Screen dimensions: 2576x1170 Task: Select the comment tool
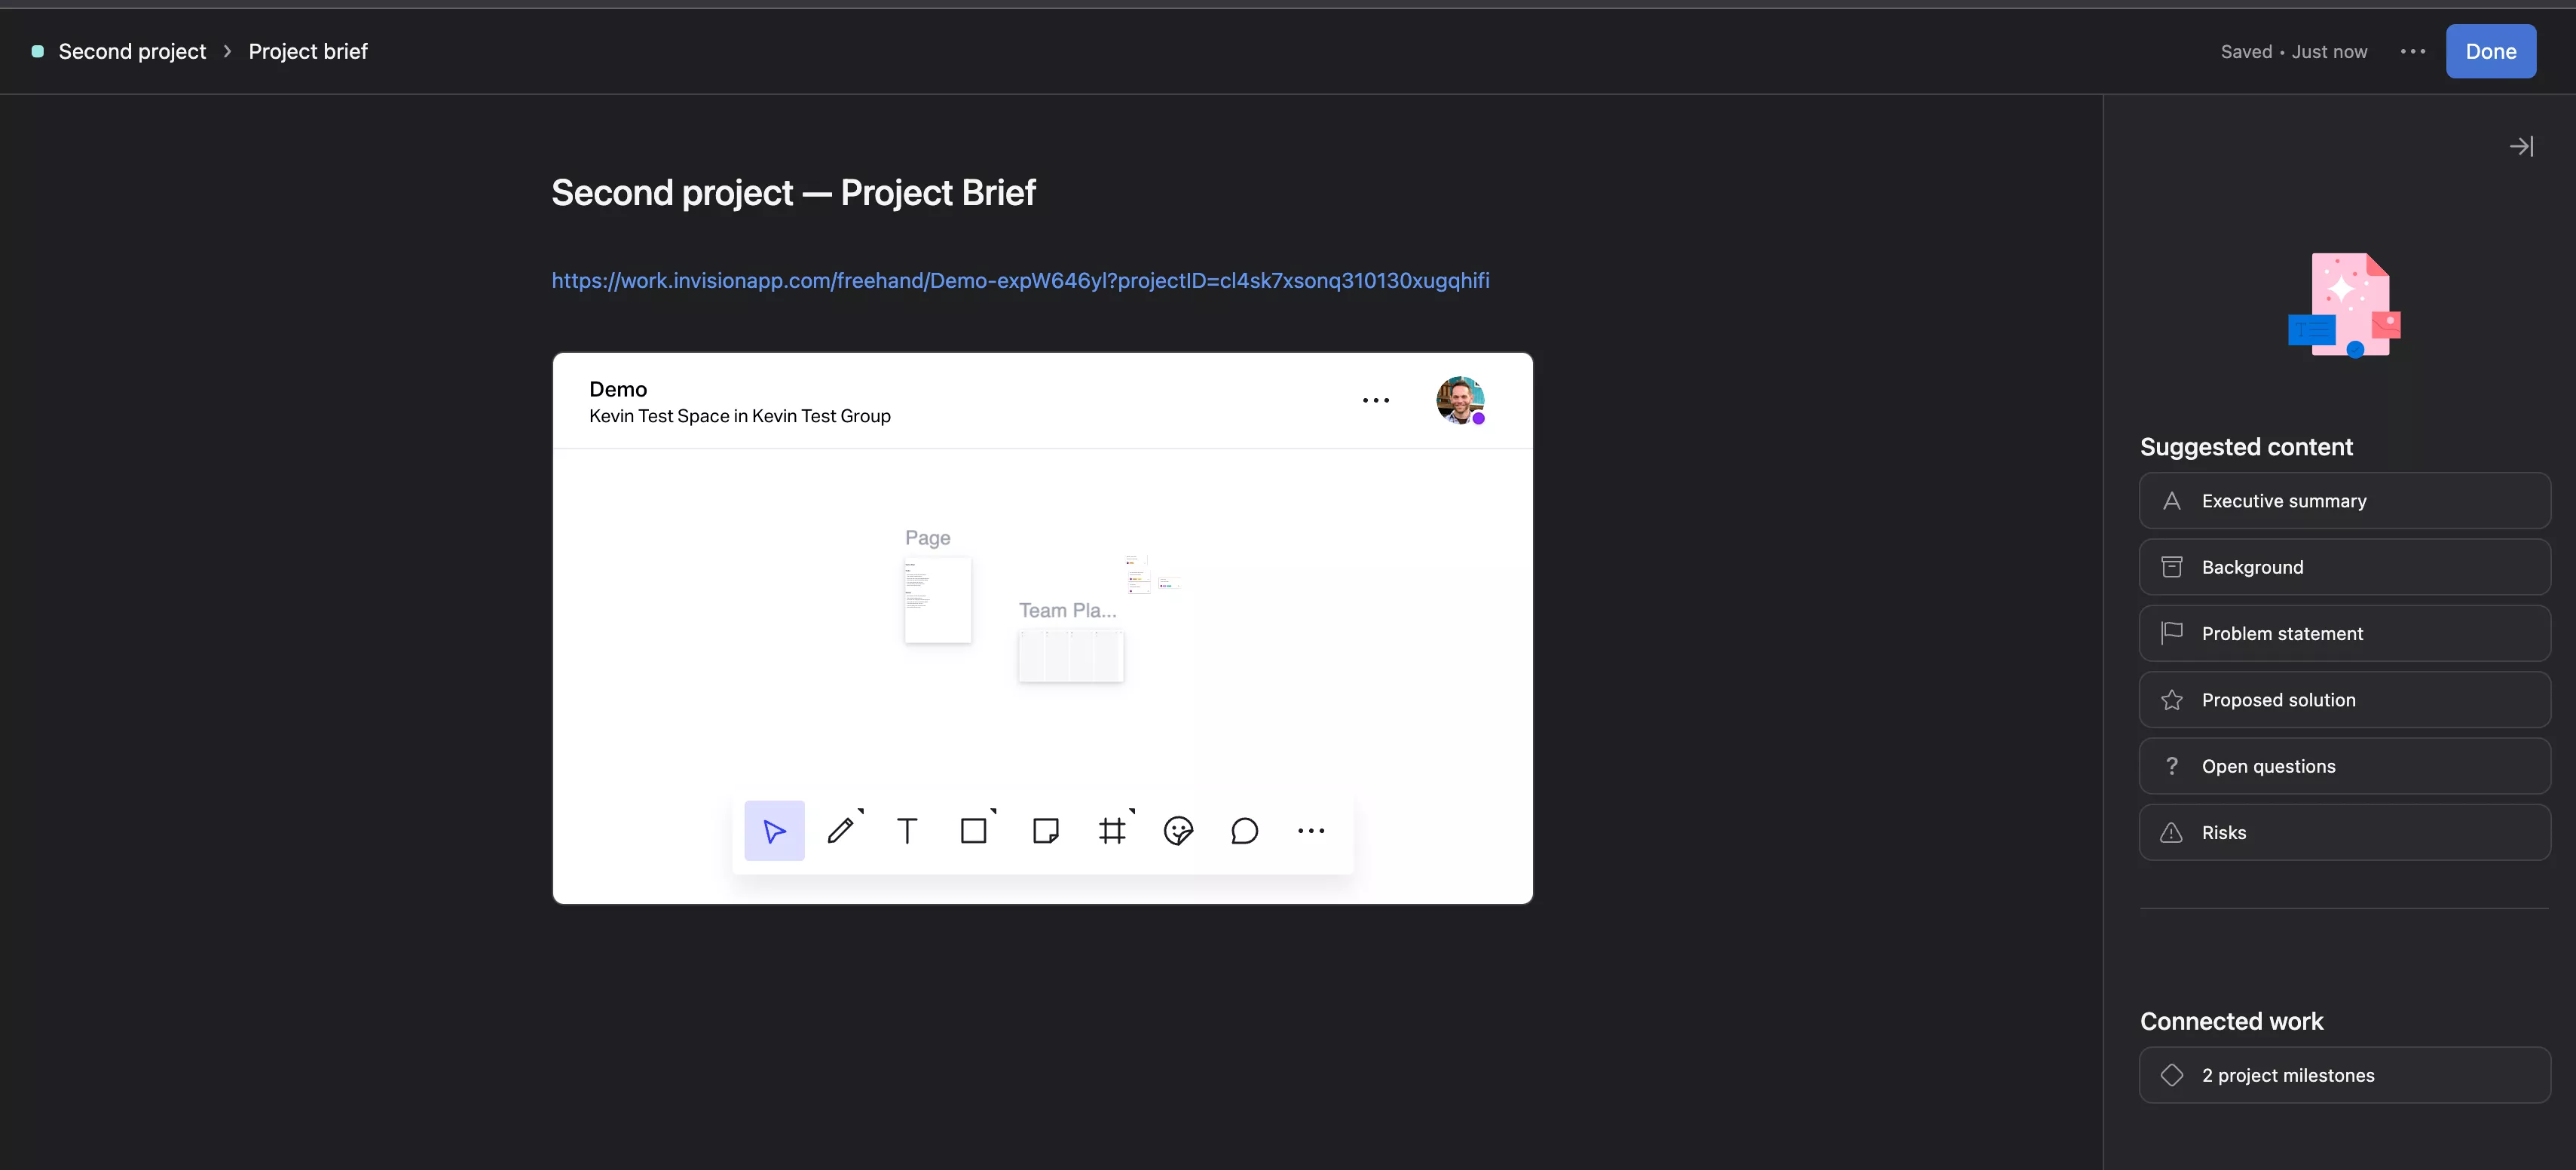coord(1244,832)
